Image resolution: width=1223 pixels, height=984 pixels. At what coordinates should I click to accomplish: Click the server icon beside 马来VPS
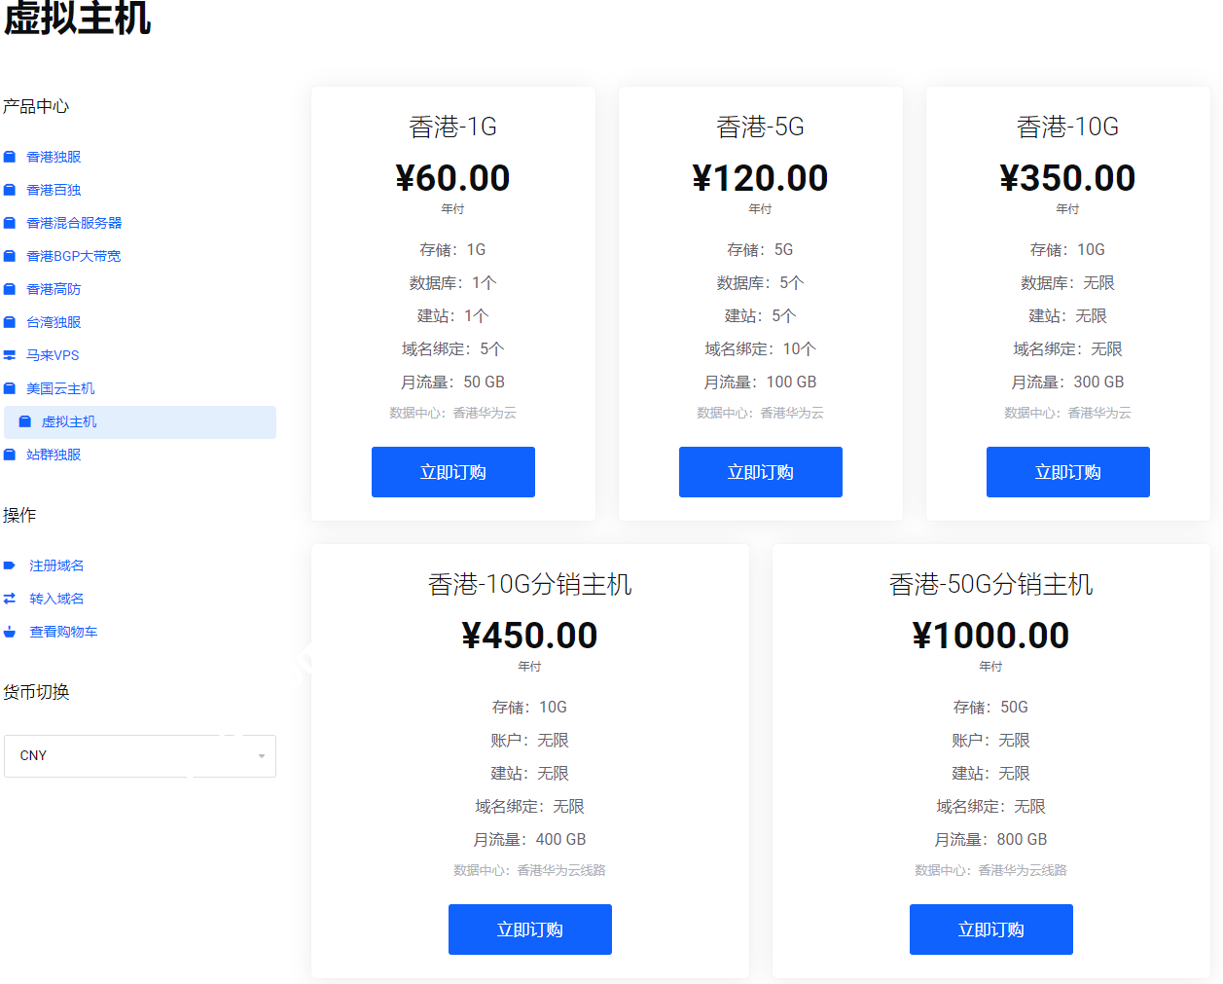[x=10, y=355]
